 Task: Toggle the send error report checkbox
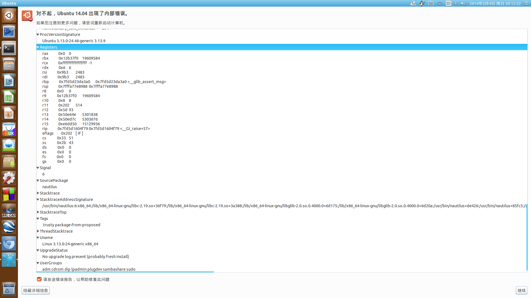[39, 279]
